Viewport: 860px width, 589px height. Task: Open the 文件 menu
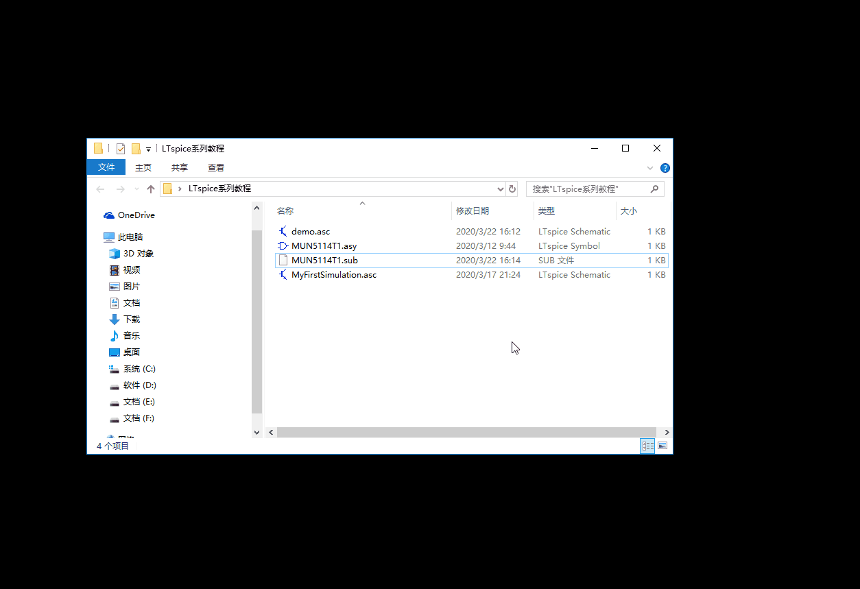tap(106, 167)
